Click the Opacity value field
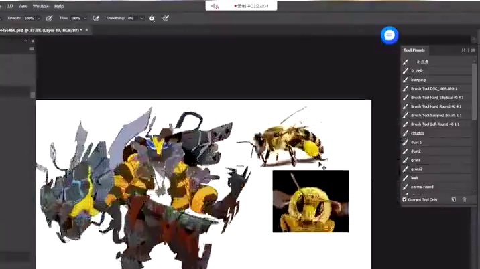This screenshot has height=269, width=480. [29, 19]
